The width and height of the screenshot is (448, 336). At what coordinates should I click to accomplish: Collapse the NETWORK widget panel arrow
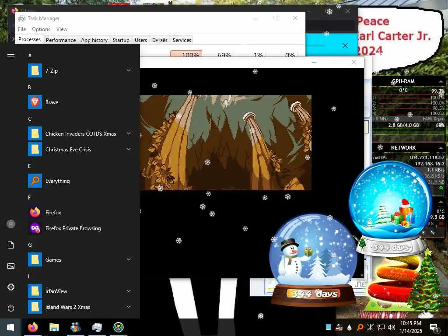click(441, 148)
